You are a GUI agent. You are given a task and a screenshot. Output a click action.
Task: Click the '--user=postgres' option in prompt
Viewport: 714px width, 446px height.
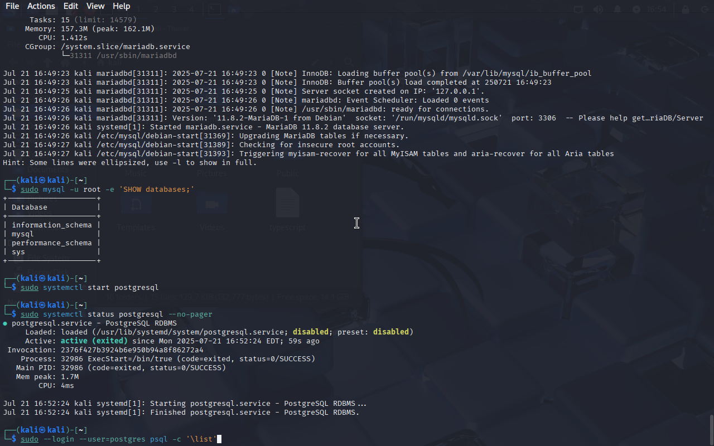pyautogui.click(x=112, y=439)
